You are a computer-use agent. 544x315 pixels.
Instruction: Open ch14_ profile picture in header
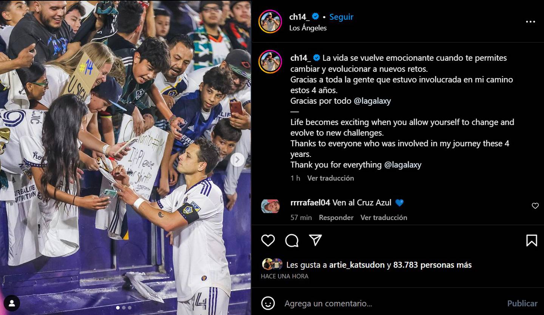coord(270,22)
